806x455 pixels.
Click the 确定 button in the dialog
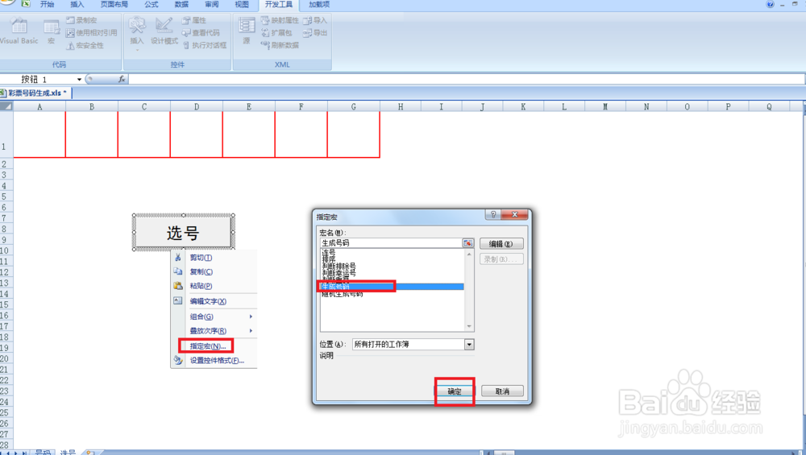[x=455, y=391]
